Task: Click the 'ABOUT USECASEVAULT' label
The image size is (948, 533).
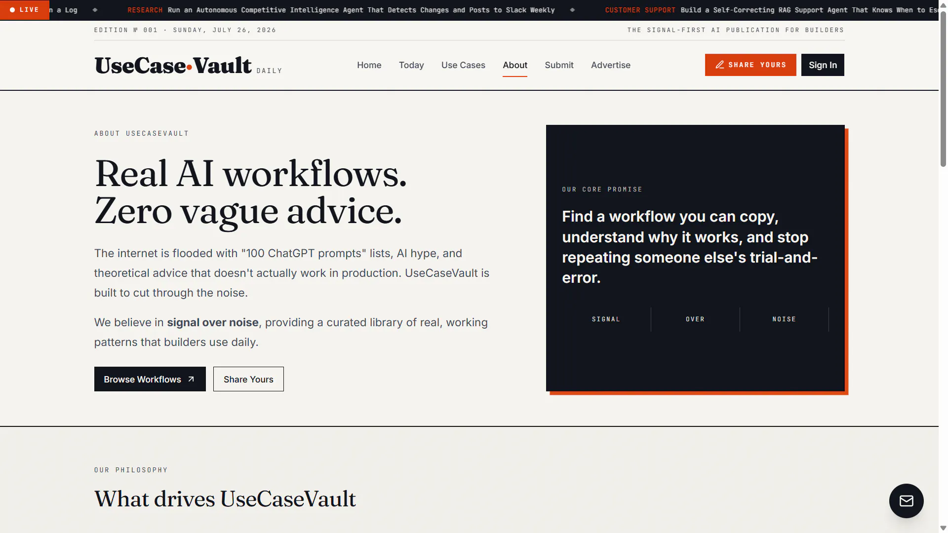Action: (141, 134)
